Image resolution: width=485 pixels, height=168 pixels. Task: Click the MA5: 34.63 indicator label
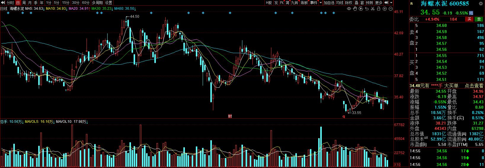click(x=34, y=9)
